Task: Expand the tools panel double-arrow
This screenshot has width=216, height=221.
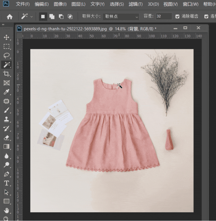Action: [3, 25]
